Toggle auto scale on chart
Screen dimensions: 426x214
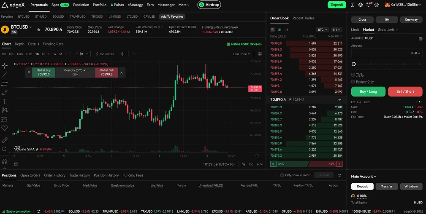pos(260,164)
